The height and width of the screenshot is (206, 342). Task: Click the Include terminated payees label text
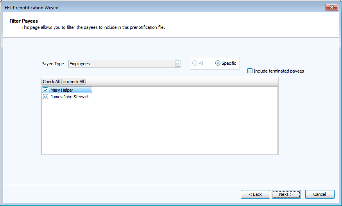tap(279, 71)
